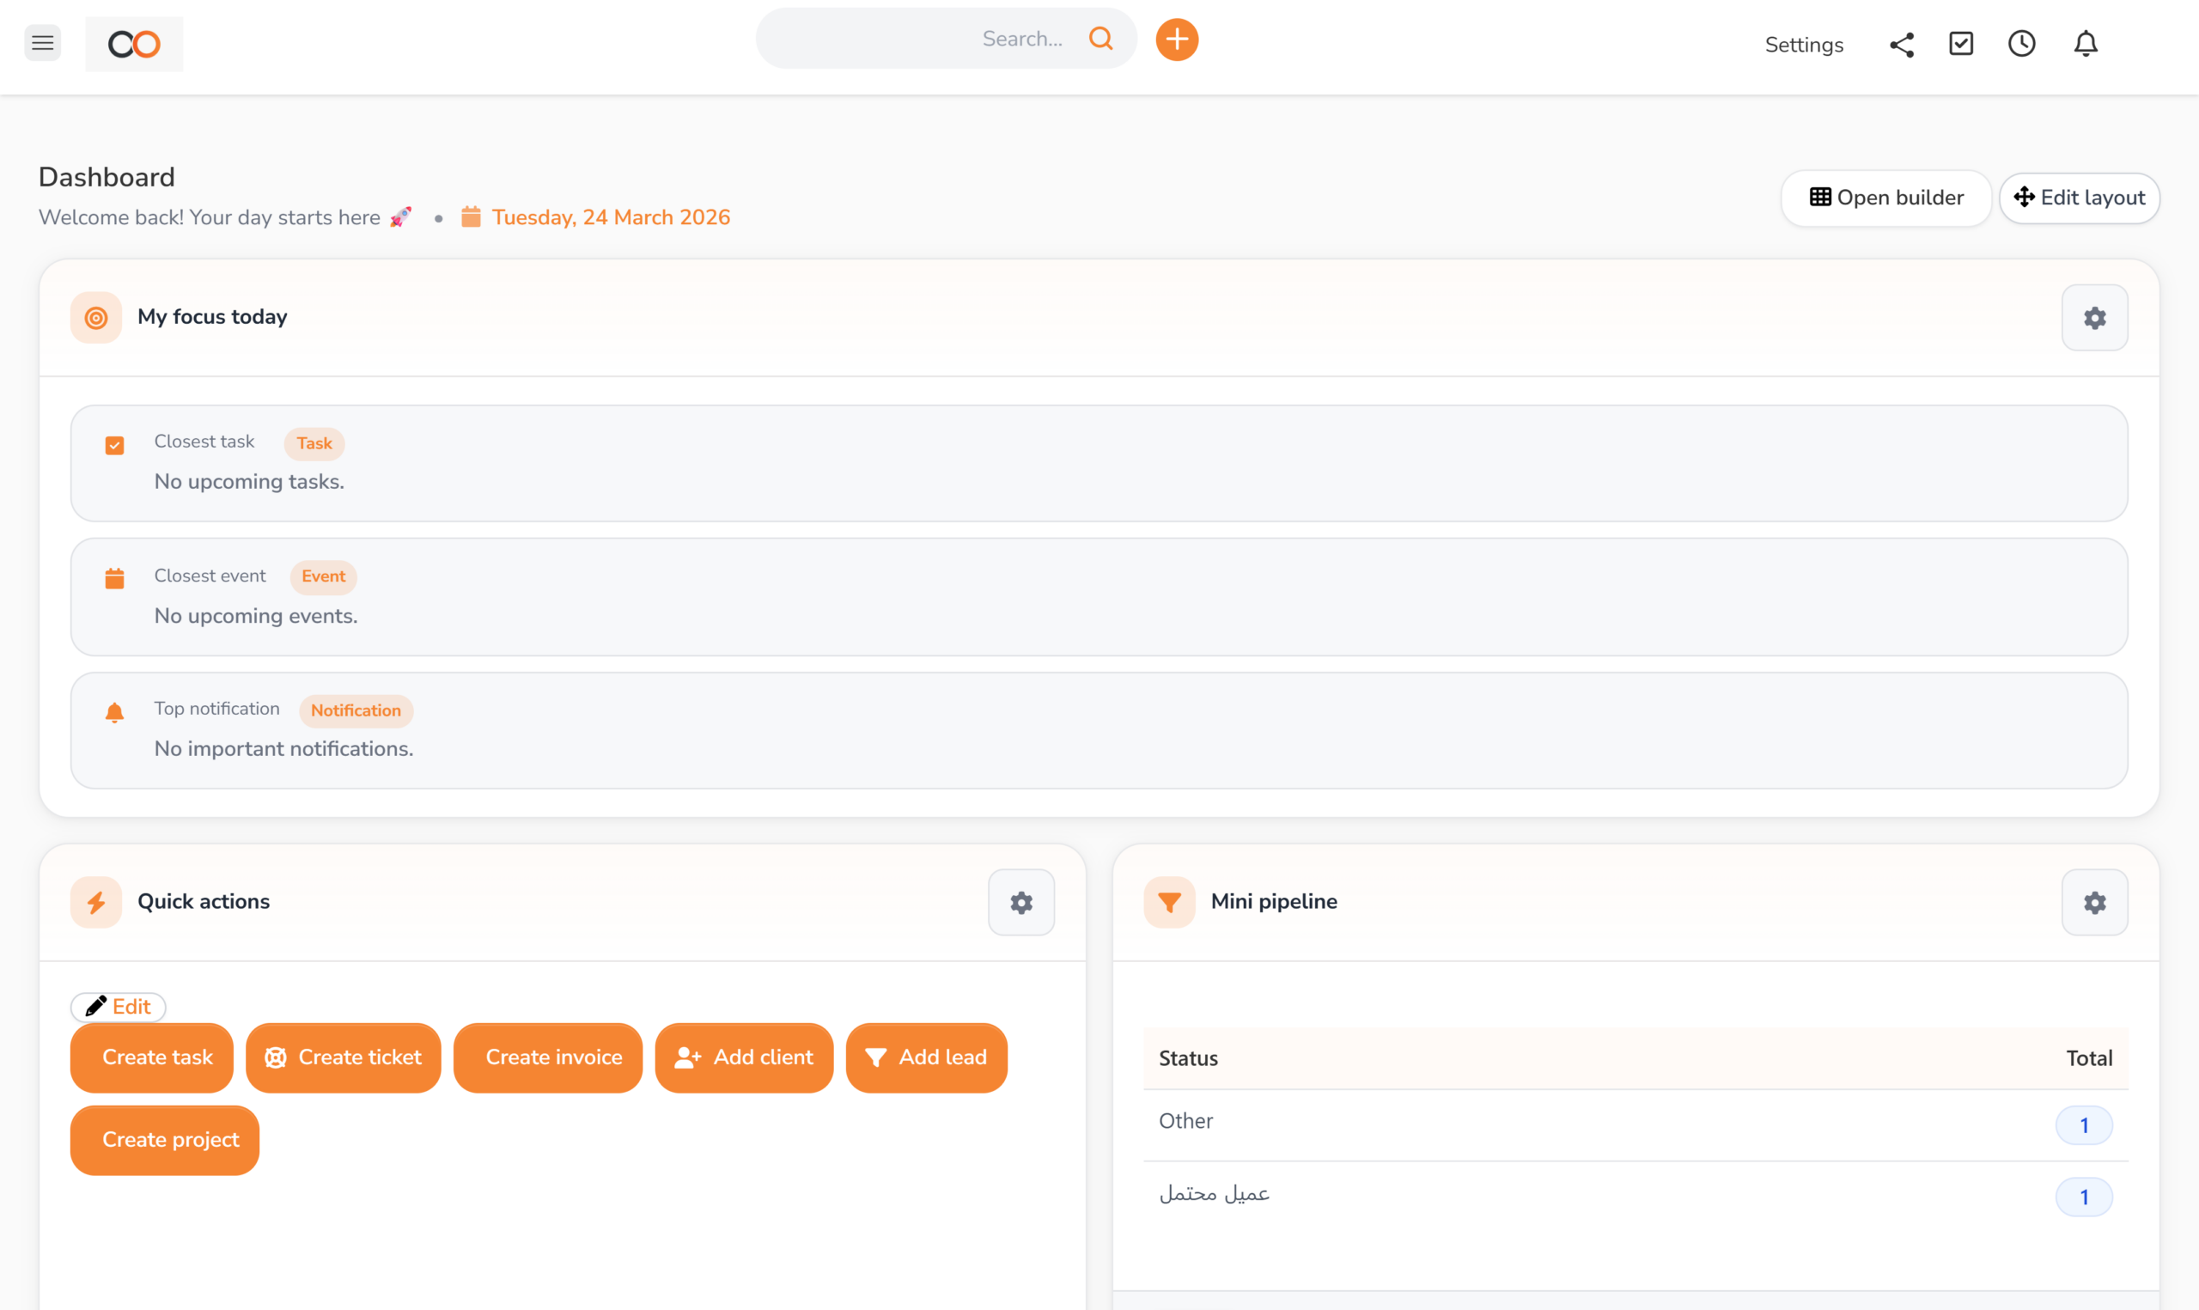This screenshot has width=2199, height=1310.
Task: Click the CO company logo
Action: (133, 42)
